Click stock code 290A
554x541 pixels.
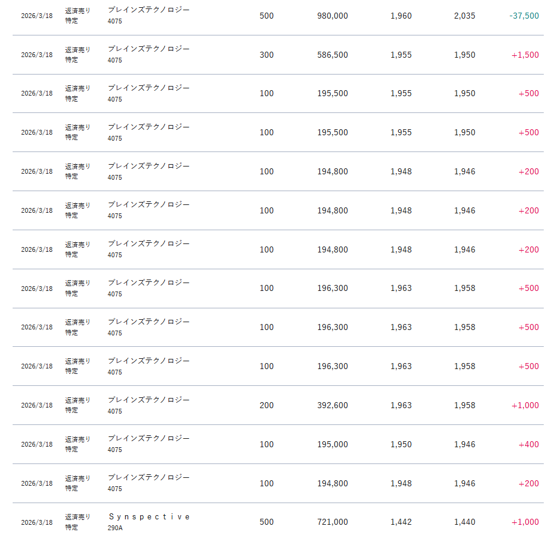point(115,528)
